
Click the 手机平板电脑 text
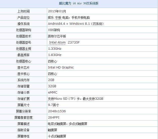point(81,17)
